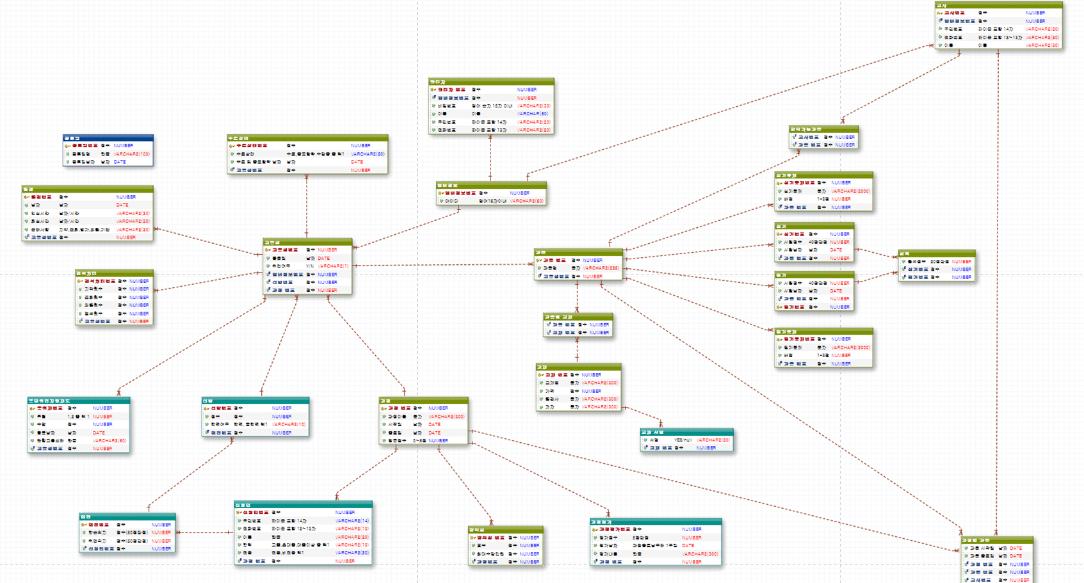Click the primary key icon in the 회원정보 table
Screen dimensions: 1084x583
point(441,193)
